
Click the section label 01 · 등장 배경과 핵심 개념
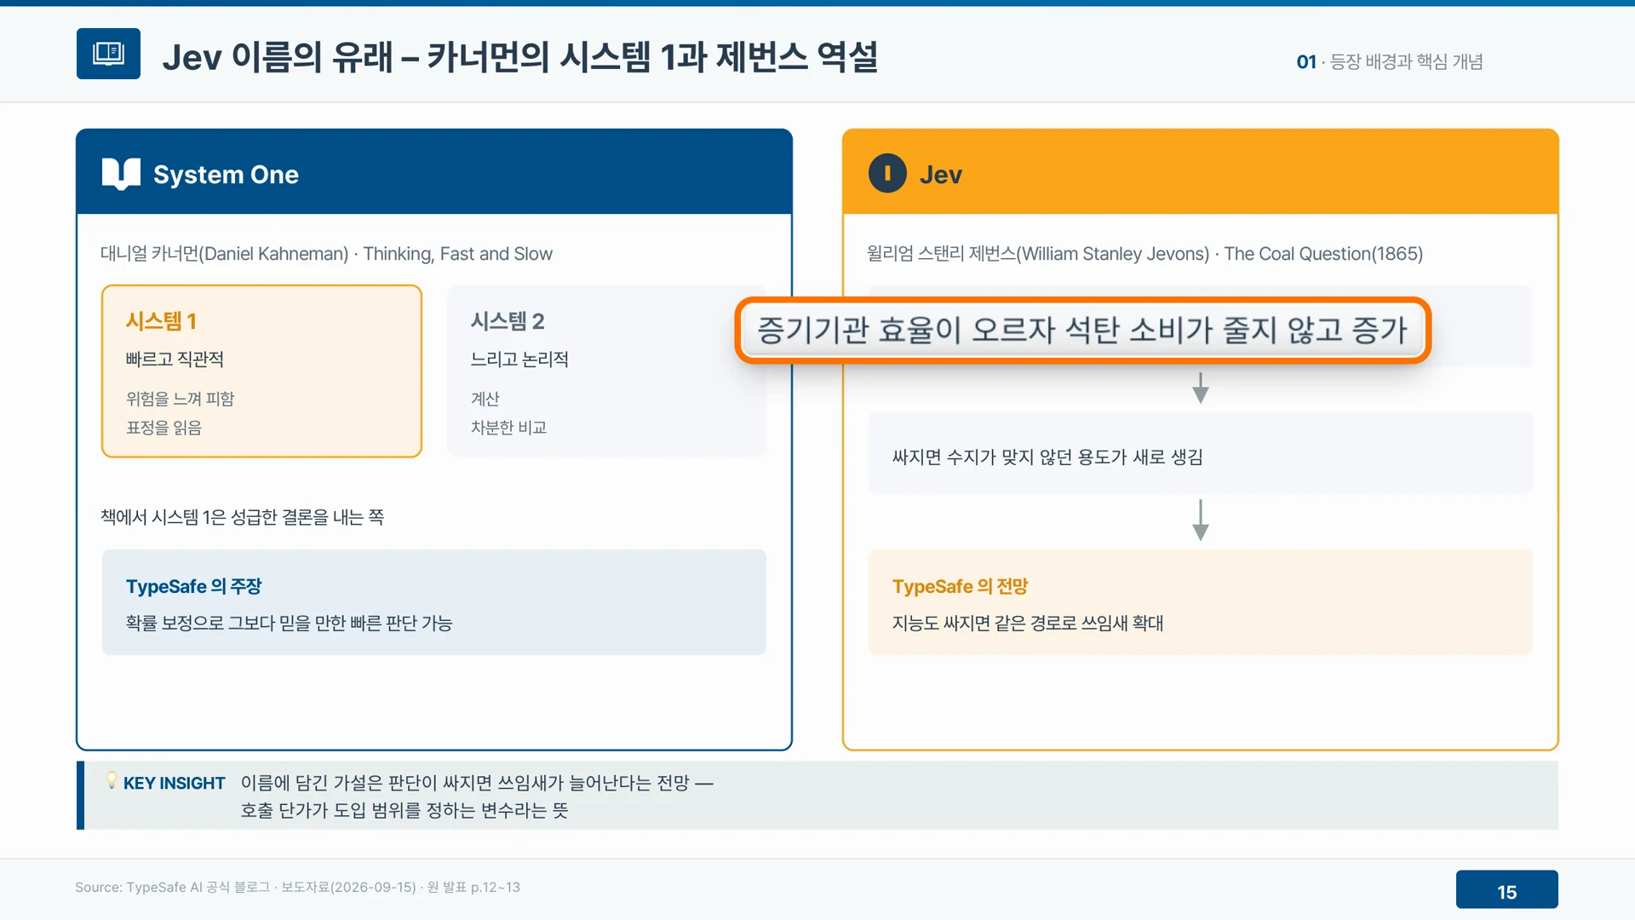[x=1390, y=61]
